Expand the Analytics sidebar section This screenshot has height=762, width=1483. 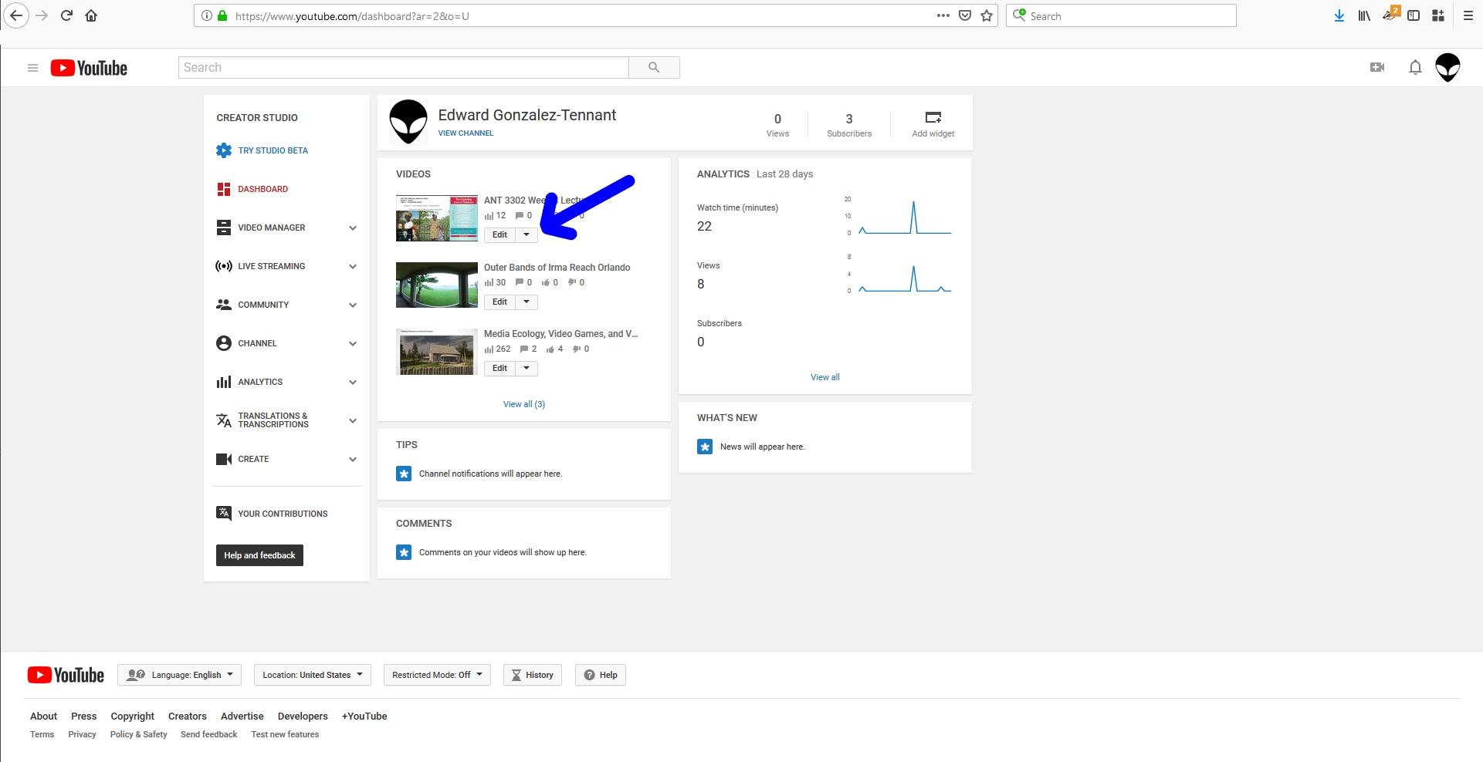pos(352,383)
